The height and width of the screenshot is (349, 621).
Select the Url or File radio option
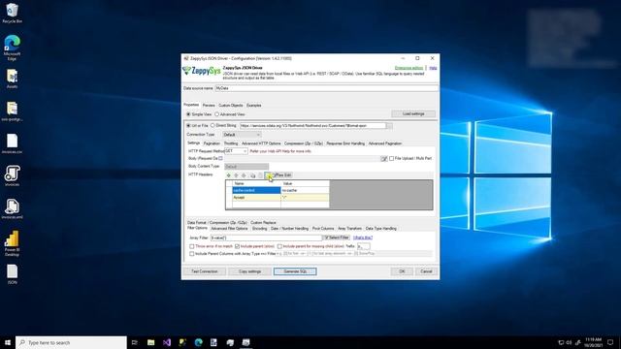188,125
